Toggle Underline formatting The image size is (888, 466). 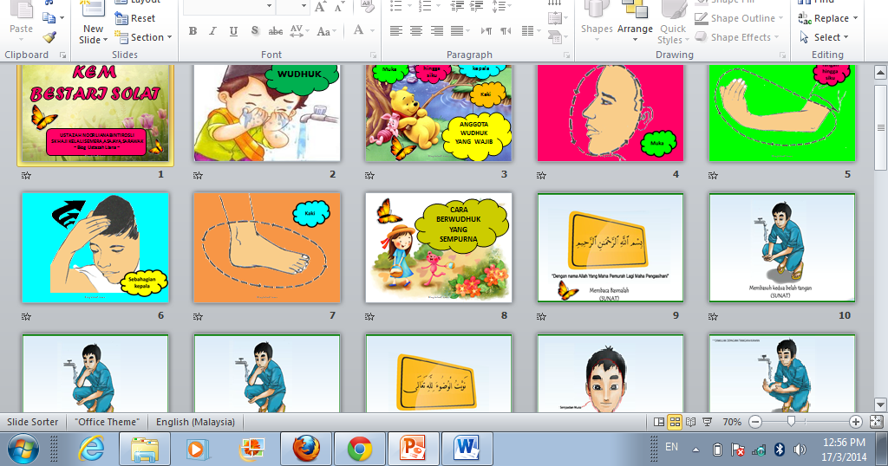point(233,31)
